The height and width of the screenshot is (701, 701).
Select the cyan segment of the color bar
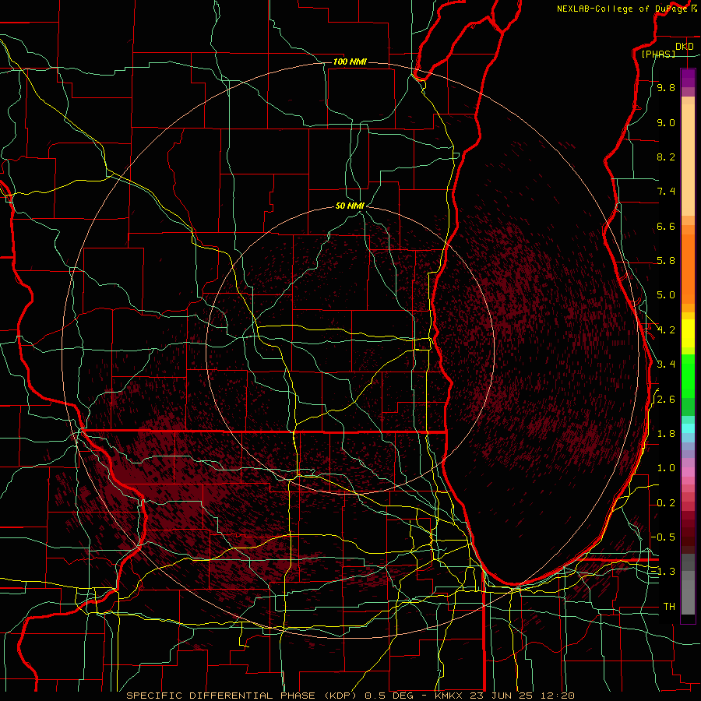(x=688, y=428)
